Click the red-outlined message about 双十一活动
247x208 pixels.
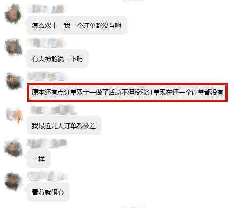tap(127, 92)
